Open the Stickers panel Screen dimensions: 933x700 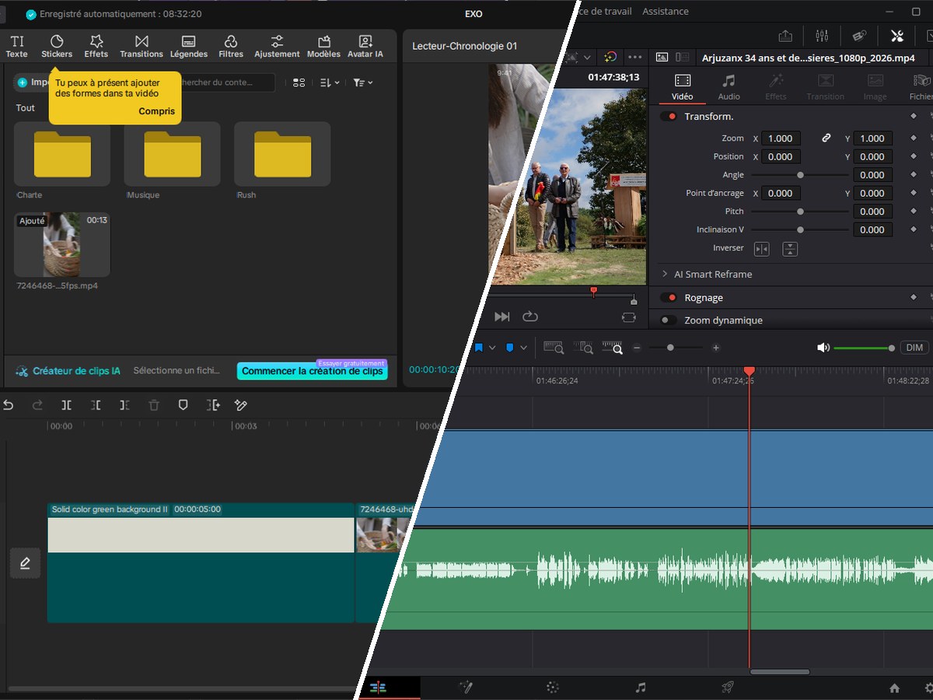tap(57, 46)
